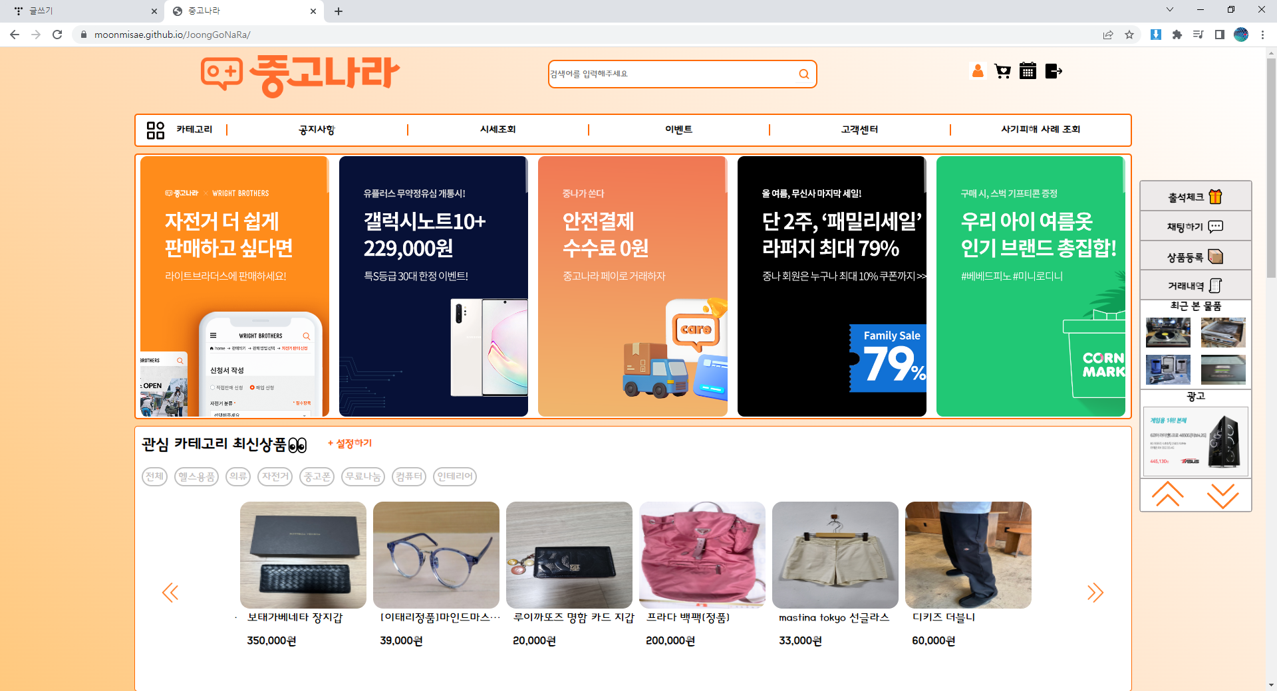Open the 고객센터 menu
The image size is (1277, 691).
[x=859, y=130]
